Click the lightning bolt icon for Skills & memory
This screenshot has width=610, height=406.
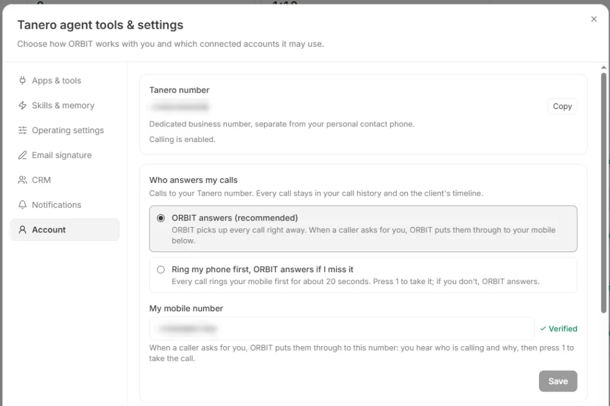click(x=22, y=105)
